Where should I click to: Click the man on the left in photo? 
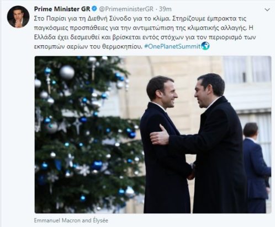(x=165, y=144)
